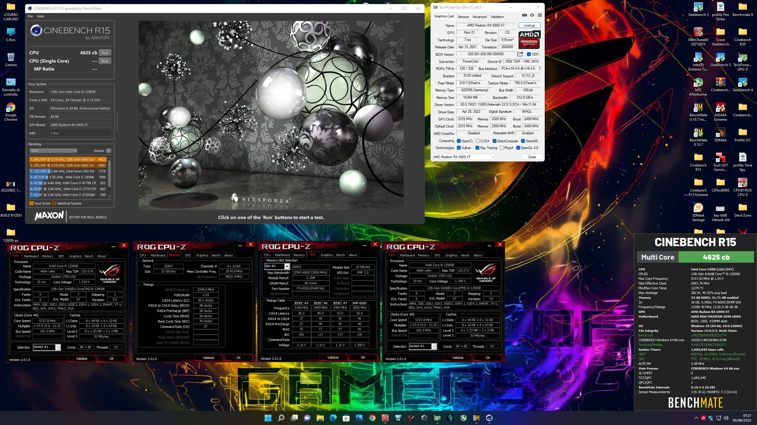757x425 pixels.
Task: Open Google Chrome desktop icon
Action: [x=11, y=112]
